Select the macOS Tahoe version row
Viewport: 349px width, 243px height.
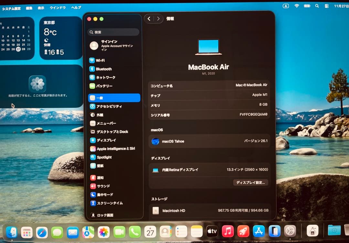209,141
